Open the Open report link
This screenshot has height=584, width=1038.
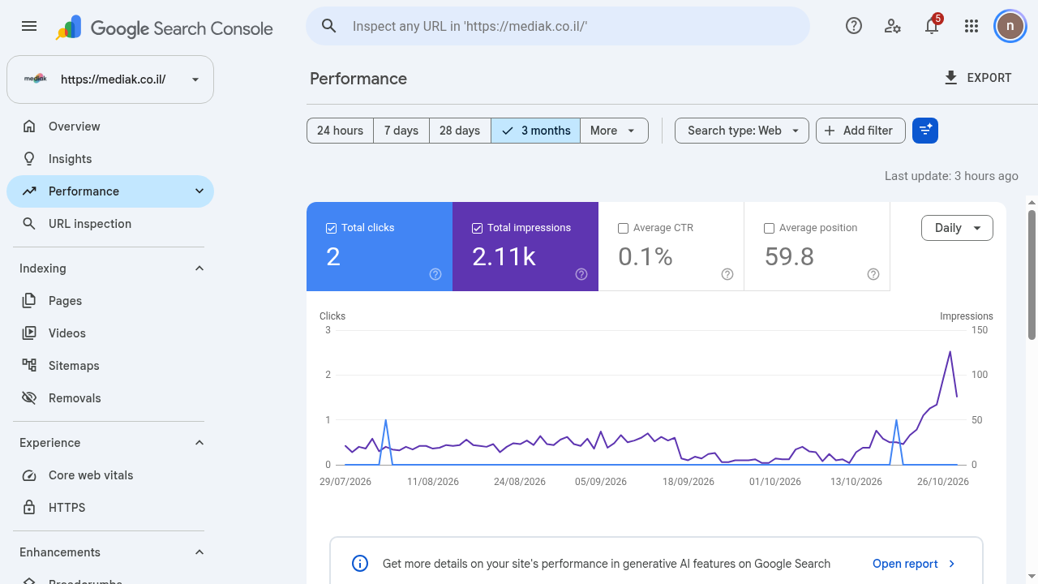coord(915,564)
